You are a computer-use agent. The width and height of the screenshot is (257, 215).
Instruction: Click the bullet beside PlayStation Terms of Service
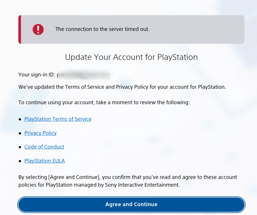click(20, 119)
